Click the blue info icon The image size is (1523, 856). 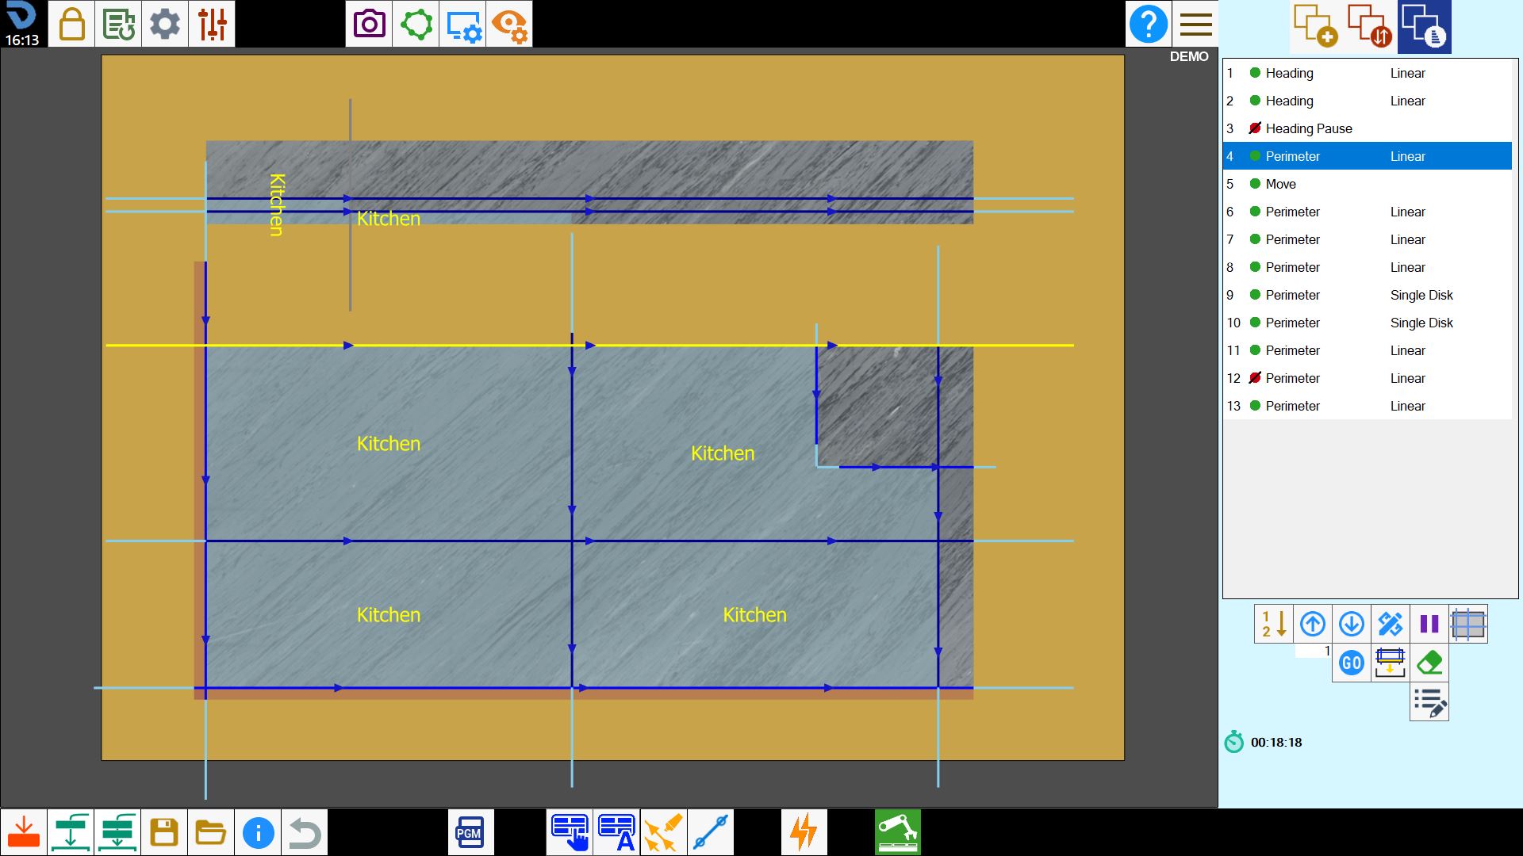(258, 832)
